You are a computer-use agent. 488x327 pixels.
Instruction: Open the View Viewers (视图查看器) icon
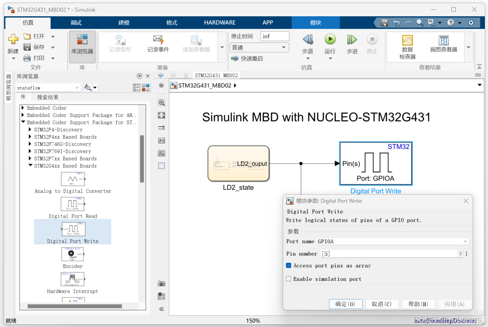pos(444,40)
